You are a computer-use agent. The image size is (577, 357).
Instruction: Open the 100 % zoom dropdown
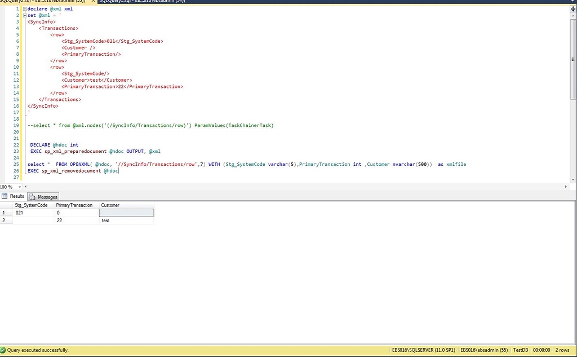(x=20, y=187)
